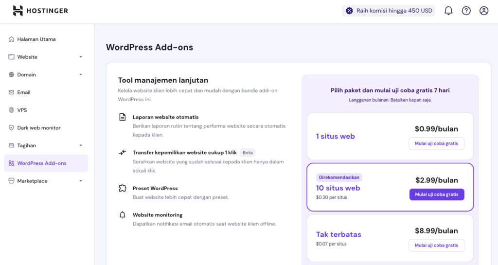Click the arrows icon for Transfer kepemilikan website
Viewport: 498px width, 265px height.
122,153
